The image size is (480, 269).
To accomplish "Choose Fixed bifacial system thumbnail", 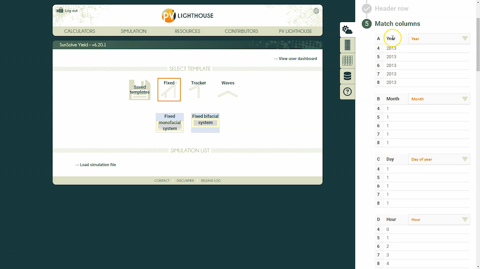I will coord(205,123).
